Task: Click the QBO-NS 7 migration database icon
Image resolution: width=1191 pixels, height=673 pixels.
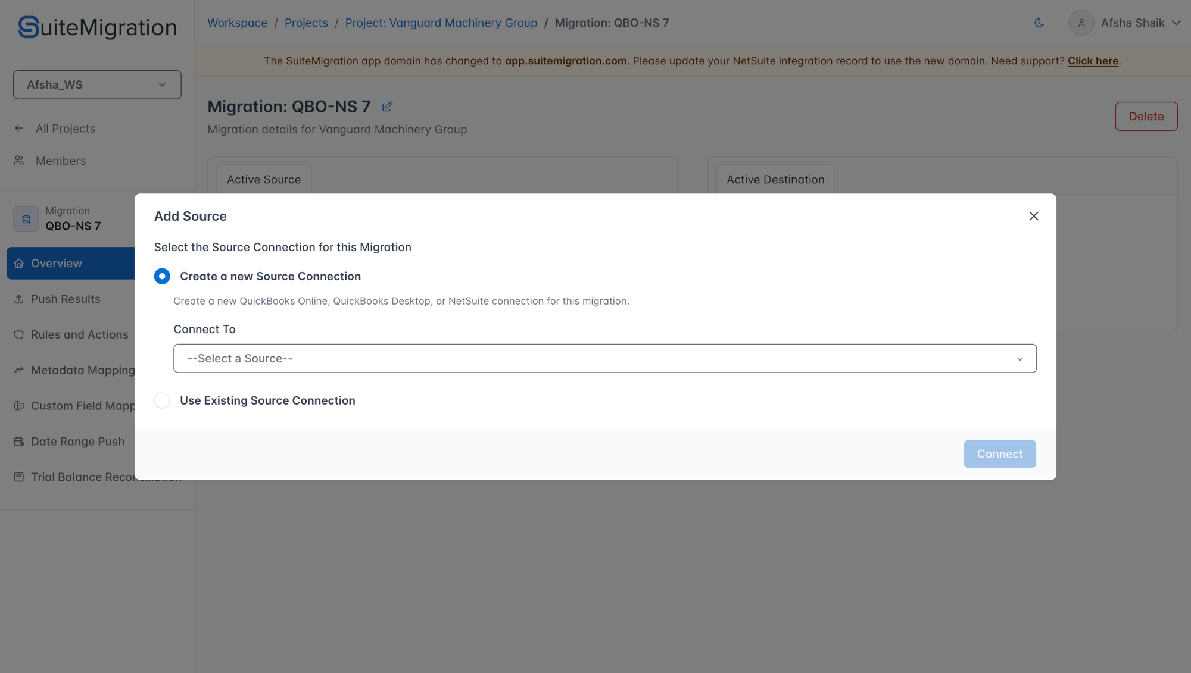Action: click(x=26, y=219)
